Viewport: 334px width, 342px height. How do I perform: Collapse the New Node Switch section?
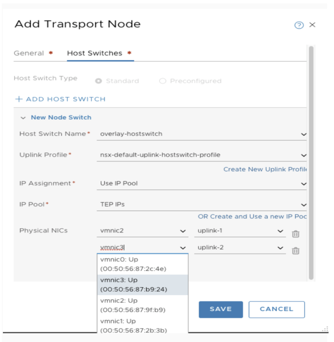(x=23, y=118)
